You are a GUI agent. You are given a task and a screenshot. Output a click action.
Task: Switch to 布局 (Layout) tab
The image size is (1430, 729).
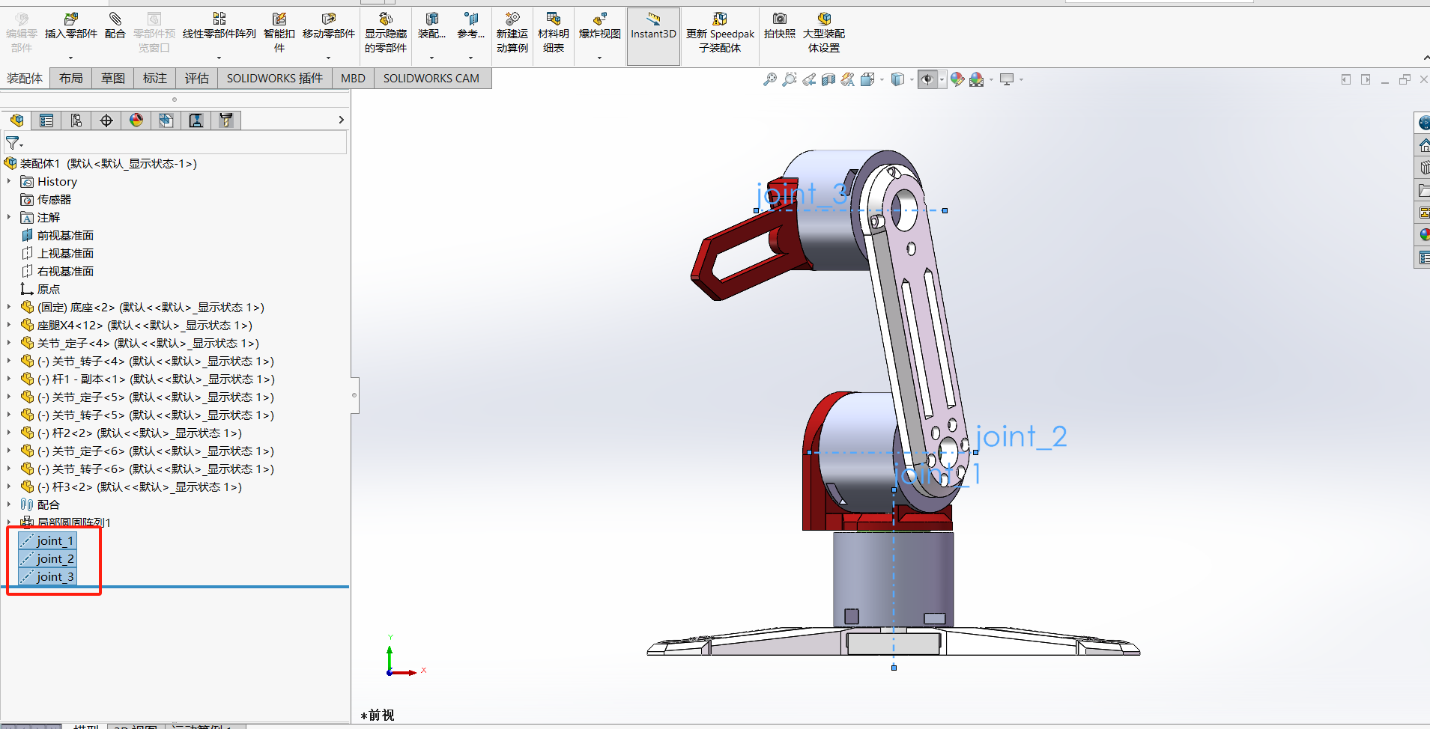tap(71, 78)
